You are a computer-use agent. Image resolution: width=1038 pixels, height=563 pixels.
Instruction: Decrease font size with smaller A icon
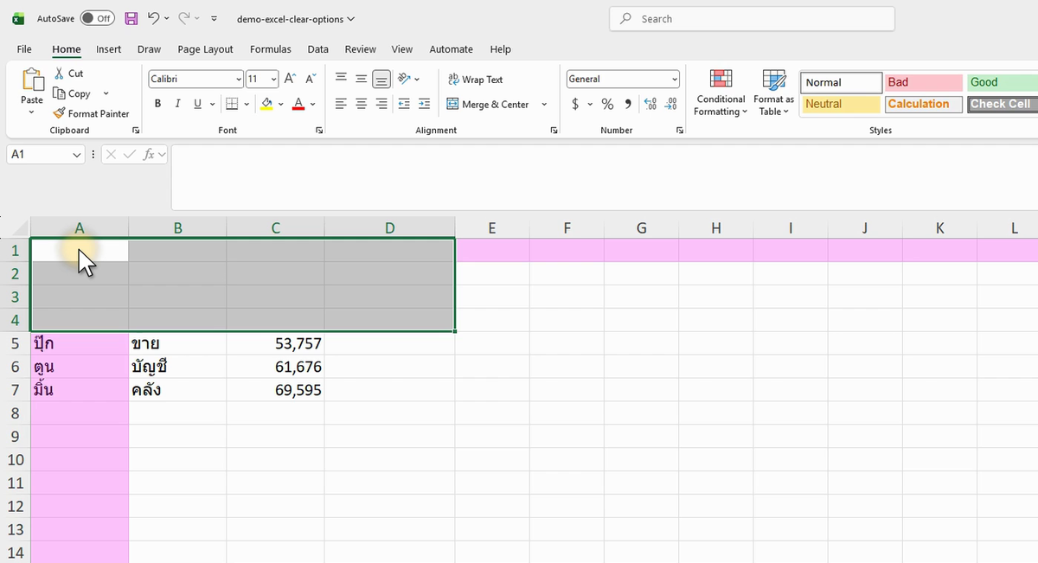click(x=310, y=79)
